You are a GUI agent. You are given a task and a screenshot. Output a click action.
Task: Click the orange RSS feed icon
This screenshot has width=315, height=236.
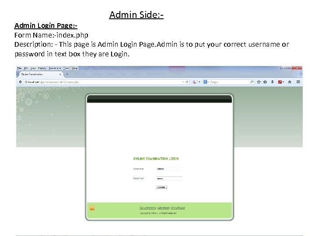pos(92,208)
